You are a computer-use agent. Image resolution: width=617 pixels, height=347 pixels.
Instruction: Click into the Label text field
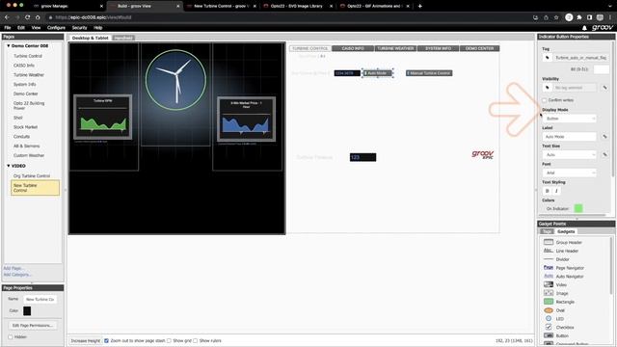click(570, 137)
